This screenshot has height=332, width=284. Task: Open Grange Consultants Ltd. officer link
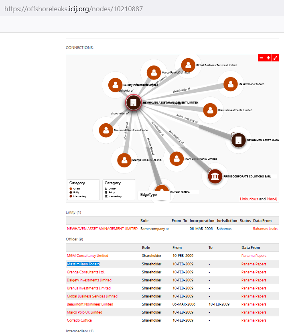pyautogui.click(x=86, y=272)
